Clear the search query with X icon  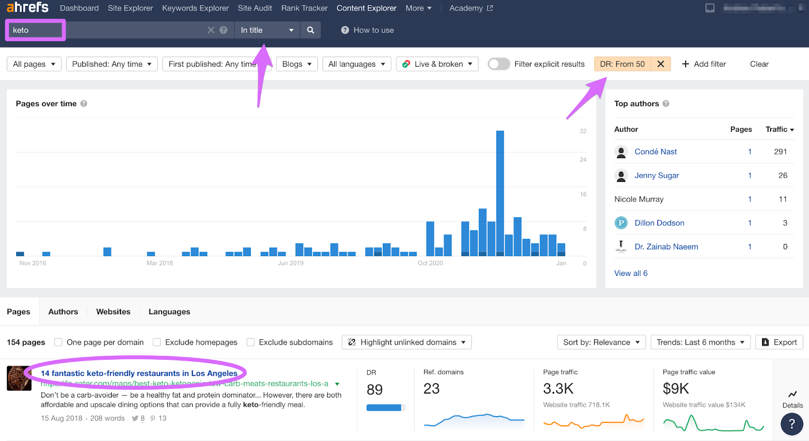211,30
